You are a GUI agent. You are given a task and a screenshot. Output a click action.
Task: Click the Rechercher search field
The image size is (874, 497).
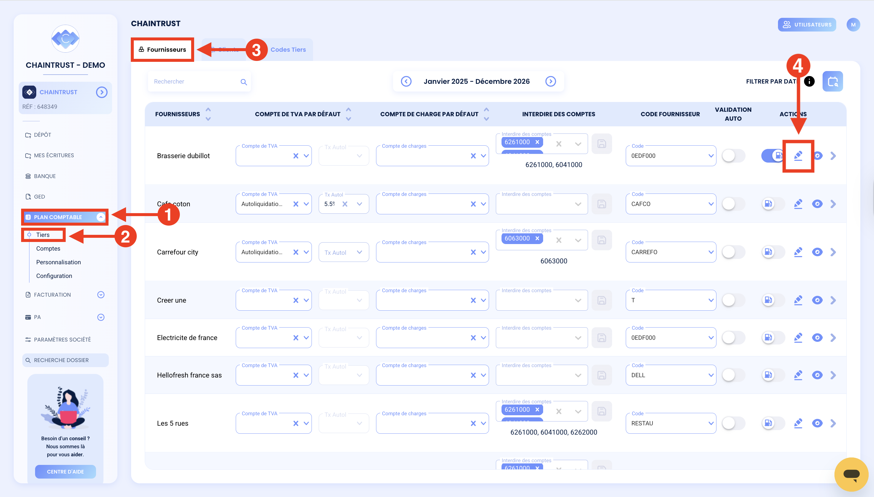coord(199,81)
